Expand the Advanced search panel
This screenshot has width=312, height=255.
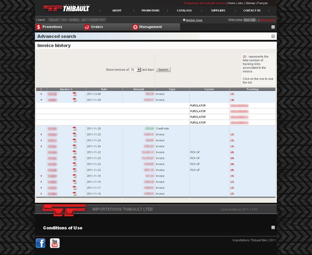(x=273, y=36)
